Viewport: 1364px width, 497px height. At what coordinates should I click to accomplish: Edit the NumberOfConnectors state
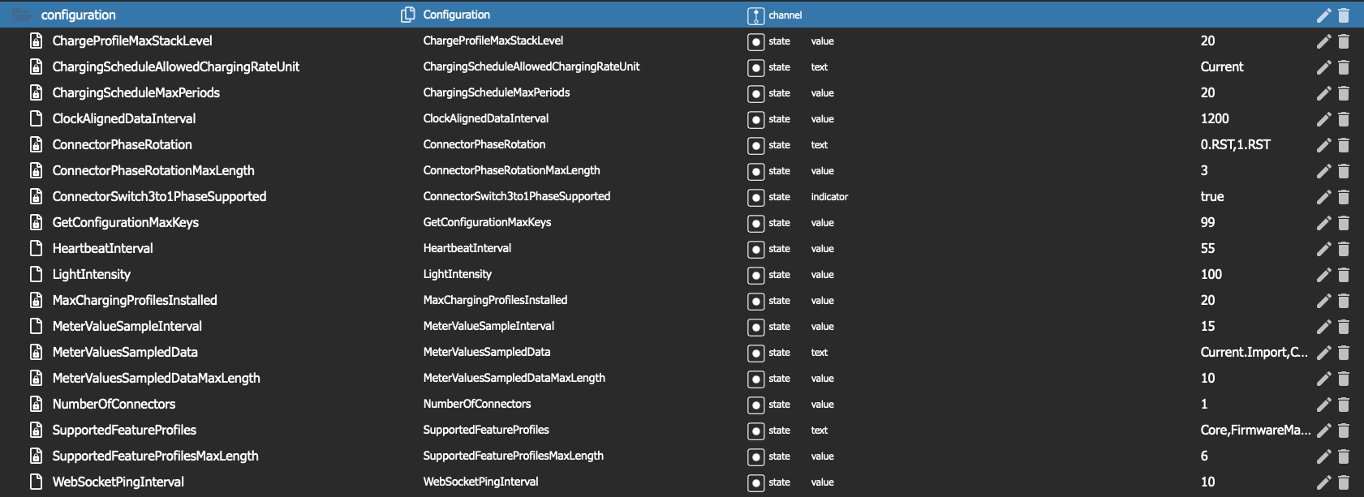(x=1323, y=405)
